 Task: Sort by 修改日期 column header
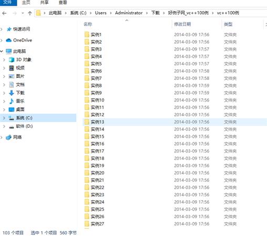[182, 24]
